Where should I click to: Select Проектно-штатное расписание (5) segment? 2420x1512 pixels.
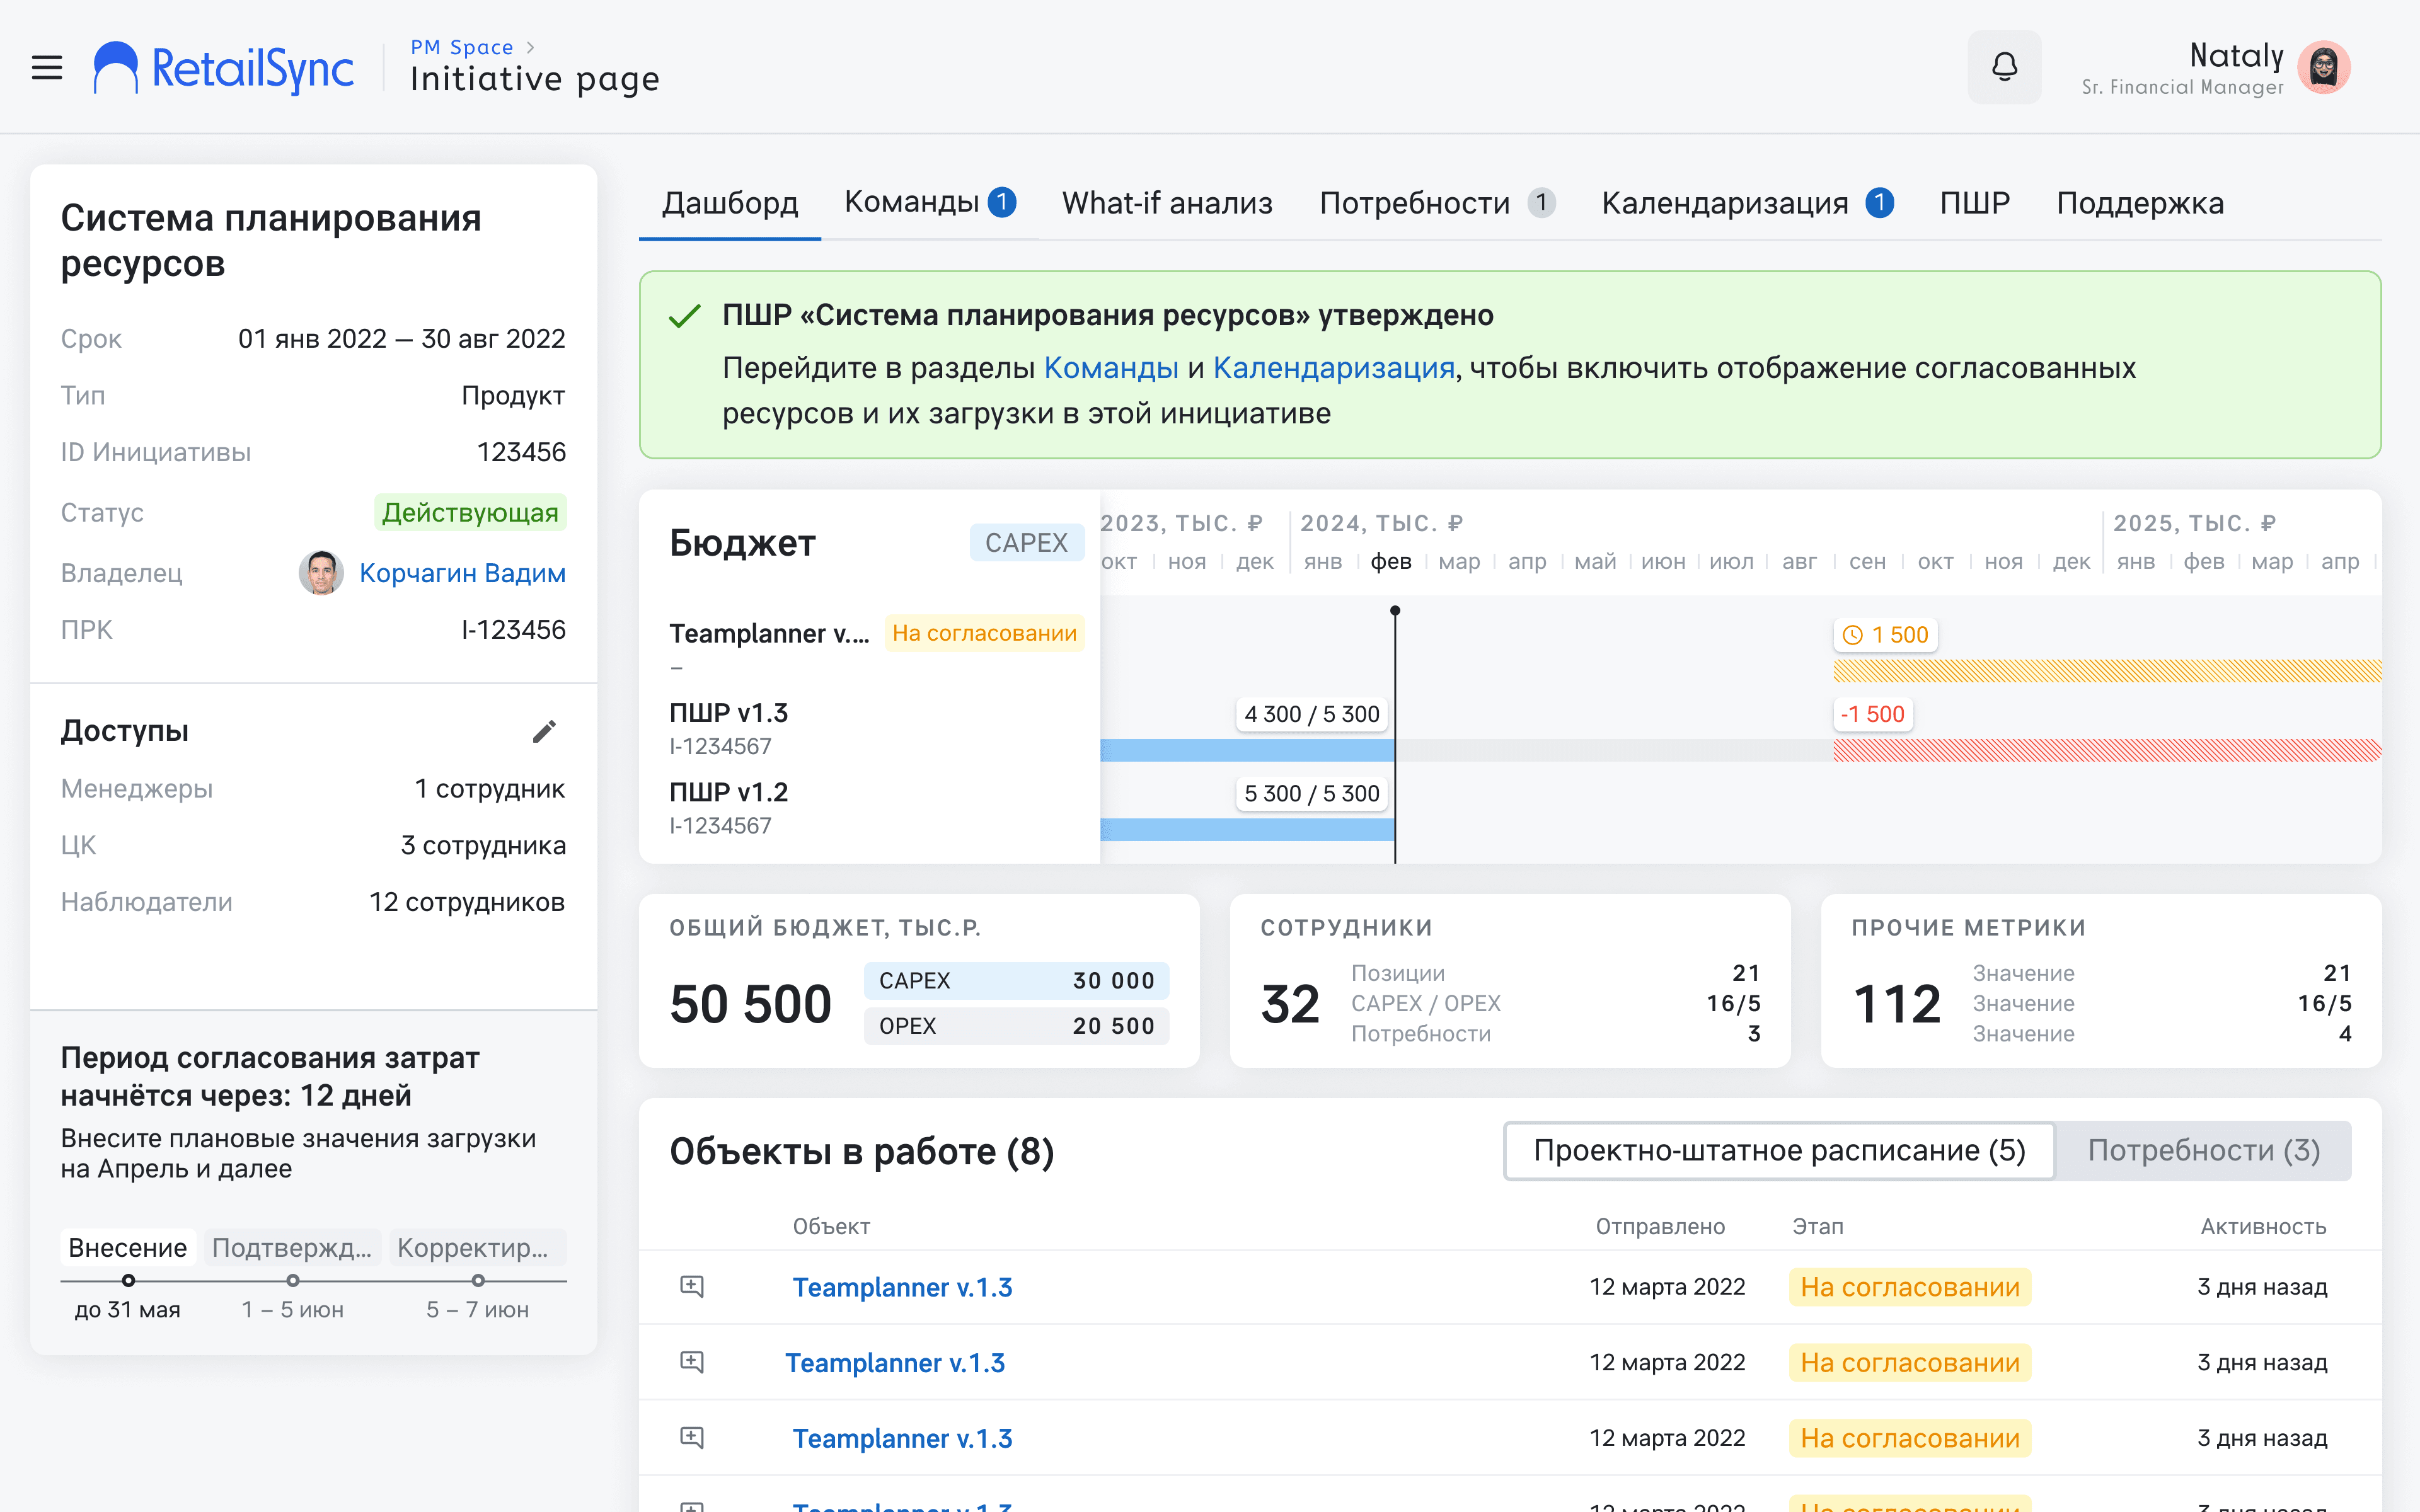pos(1779,1151)
